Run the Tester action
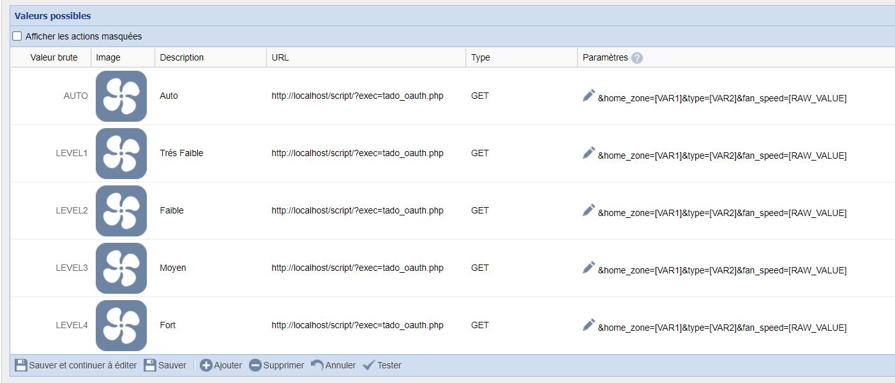This screenshot has width=895, height=383. [382, 365]
